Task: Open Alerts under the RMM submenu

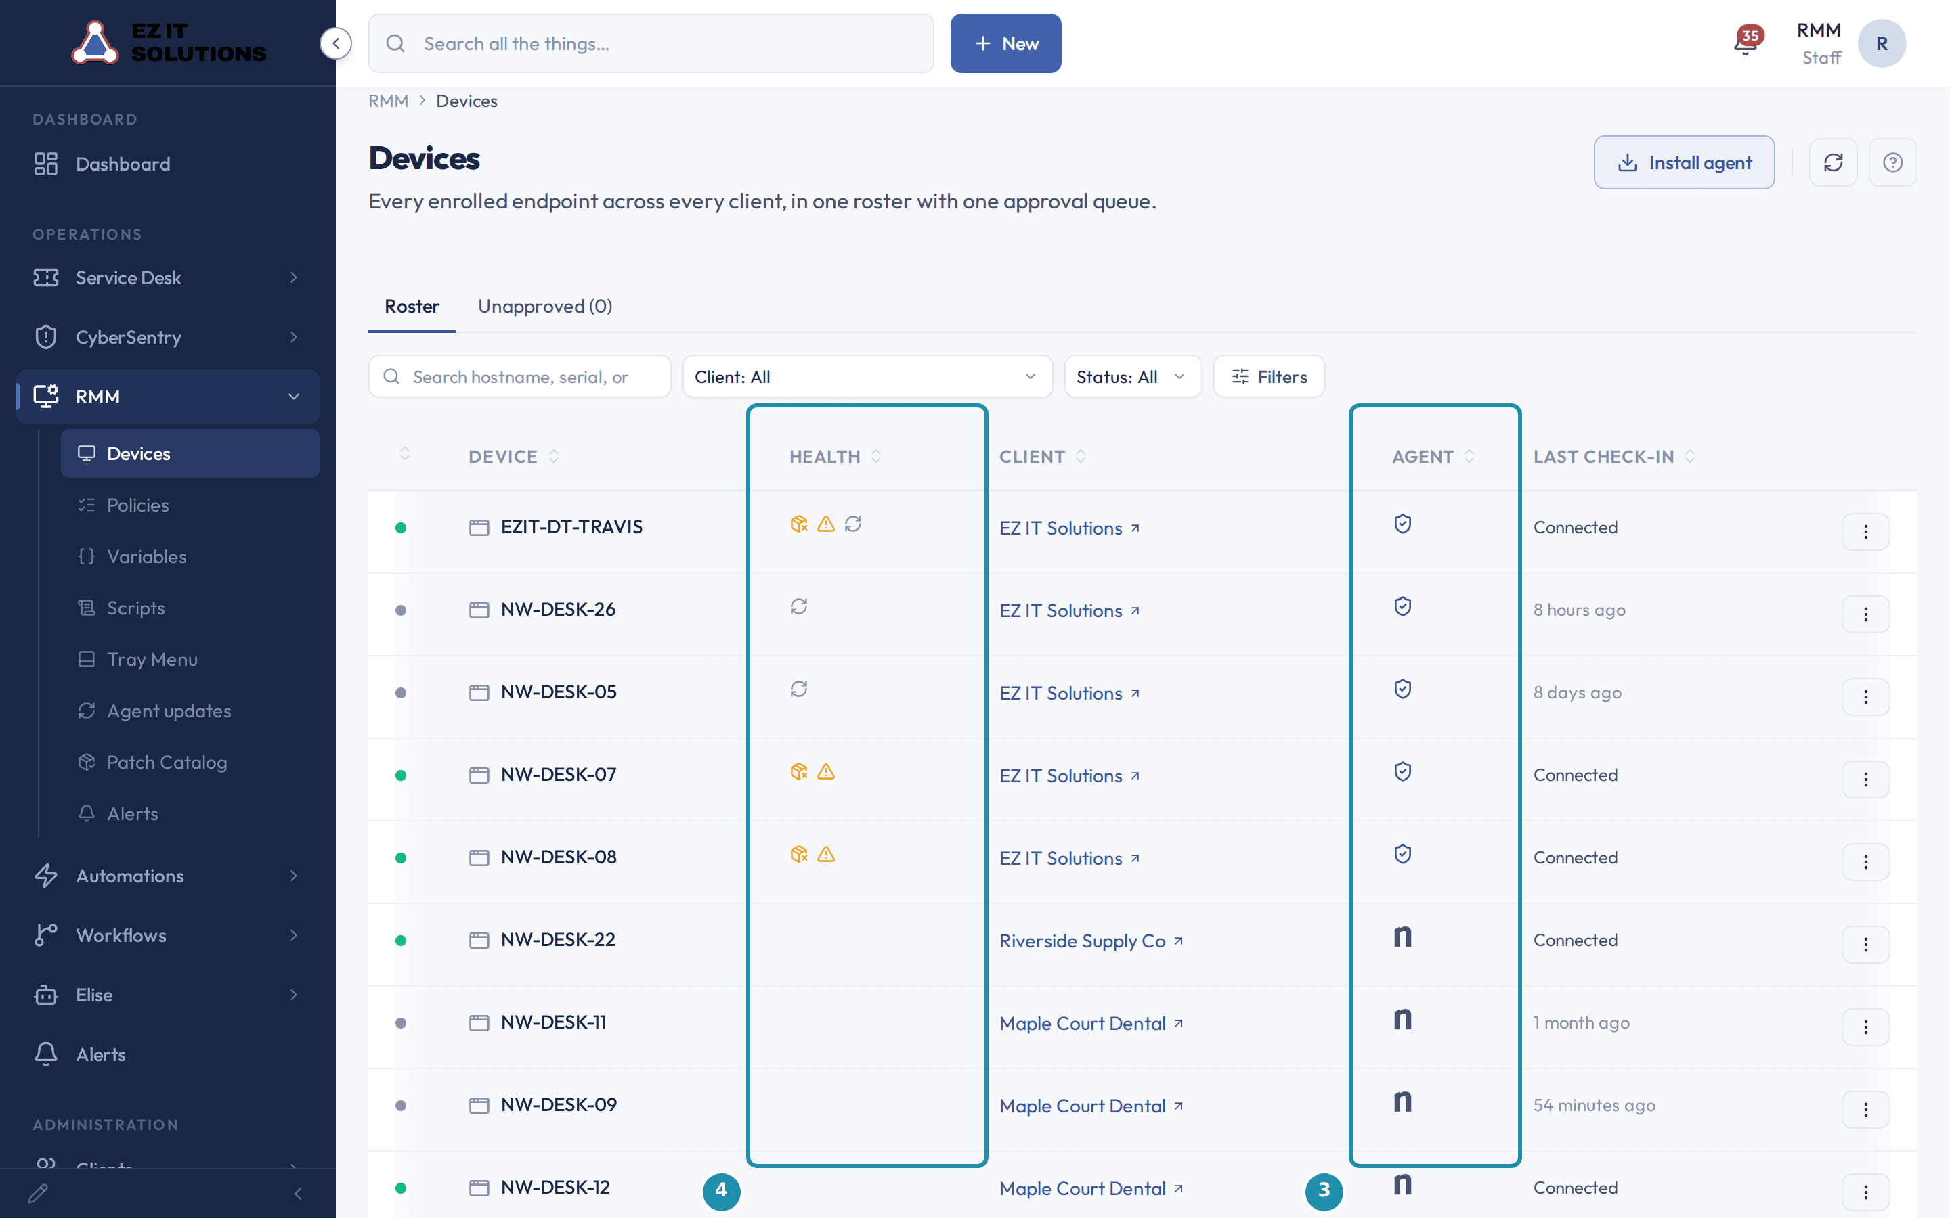Action: coord(190,815)
